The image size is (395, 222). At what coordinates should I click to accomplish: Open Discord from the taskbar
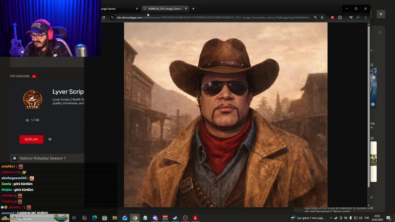tap(155, 218)
